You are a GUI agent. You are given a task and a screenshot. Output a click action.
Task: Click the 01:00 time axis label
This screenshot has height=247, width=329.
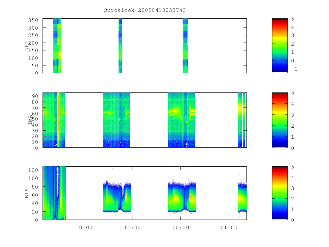click(229, 228)
